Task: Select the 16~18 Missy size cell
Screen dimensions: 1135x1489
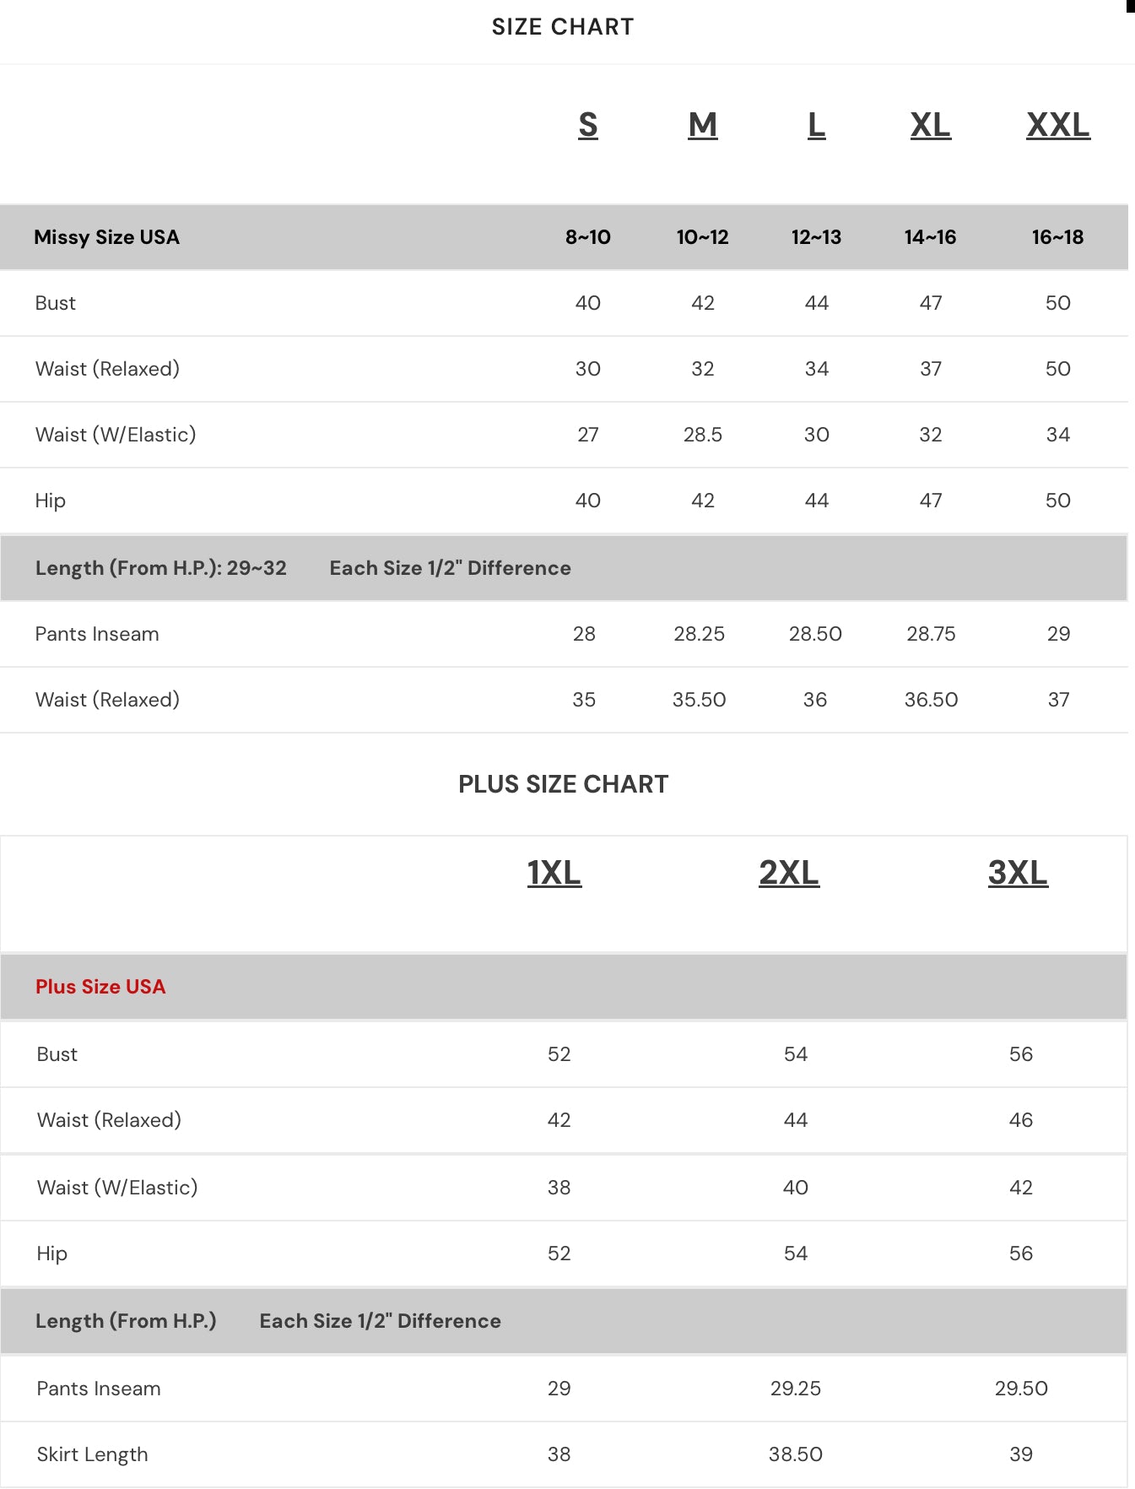Action: coord(1057,237)
